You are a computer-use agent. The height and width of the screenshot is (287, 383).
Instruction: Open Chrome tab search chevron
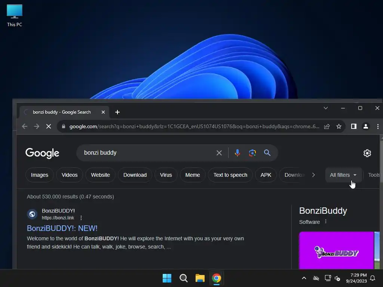click(326, 108)
